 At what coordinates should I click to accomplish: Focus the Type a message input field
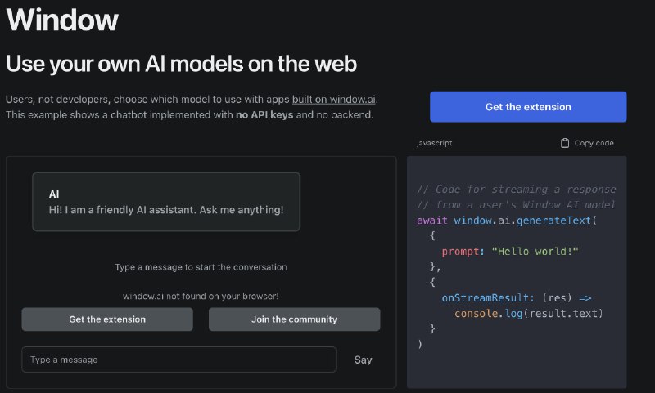click(x=178, y=360)
